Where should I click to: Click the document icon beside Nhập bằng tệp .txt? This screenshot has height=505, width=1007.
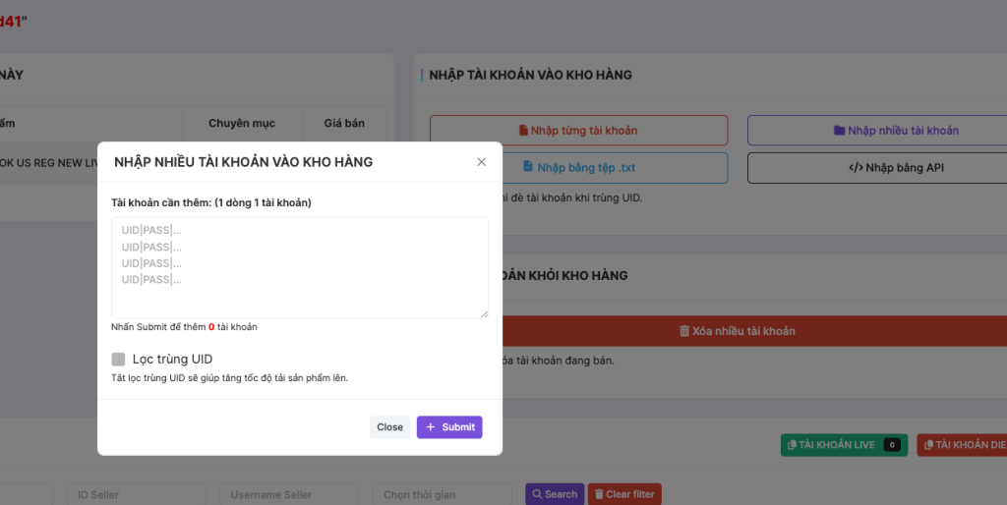(x=528, y=167)
